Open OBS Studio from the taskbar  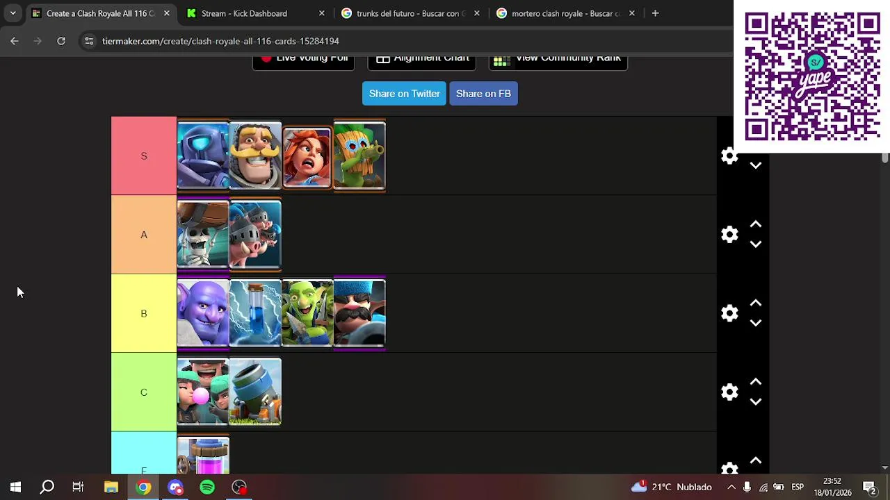pyautogui.click(x=239, y=487)
